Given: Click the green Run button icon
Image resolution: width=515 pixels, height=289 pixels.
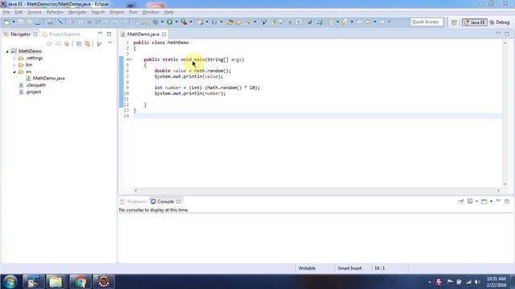Looking at the screenshot, I should [x=170, y=22].
